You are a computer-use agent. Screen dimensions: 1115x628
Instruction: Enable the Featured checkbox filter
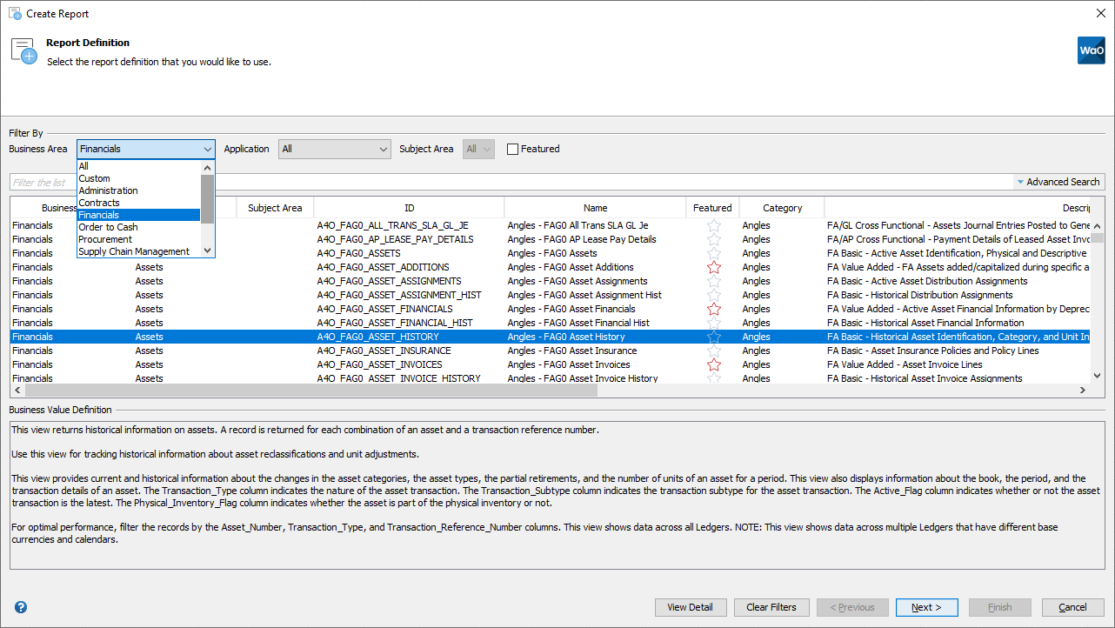click(x=513, y=149)
